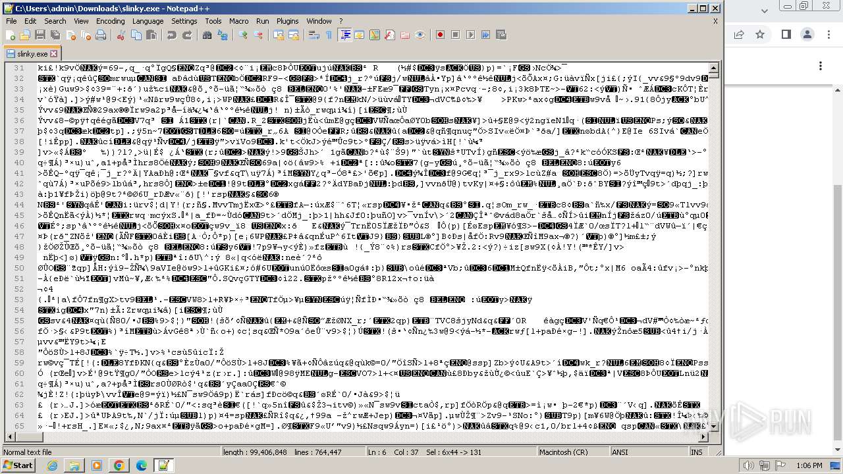Click the Copy toolbar icon
Screen dimensions: 843x474
[135, 35]
